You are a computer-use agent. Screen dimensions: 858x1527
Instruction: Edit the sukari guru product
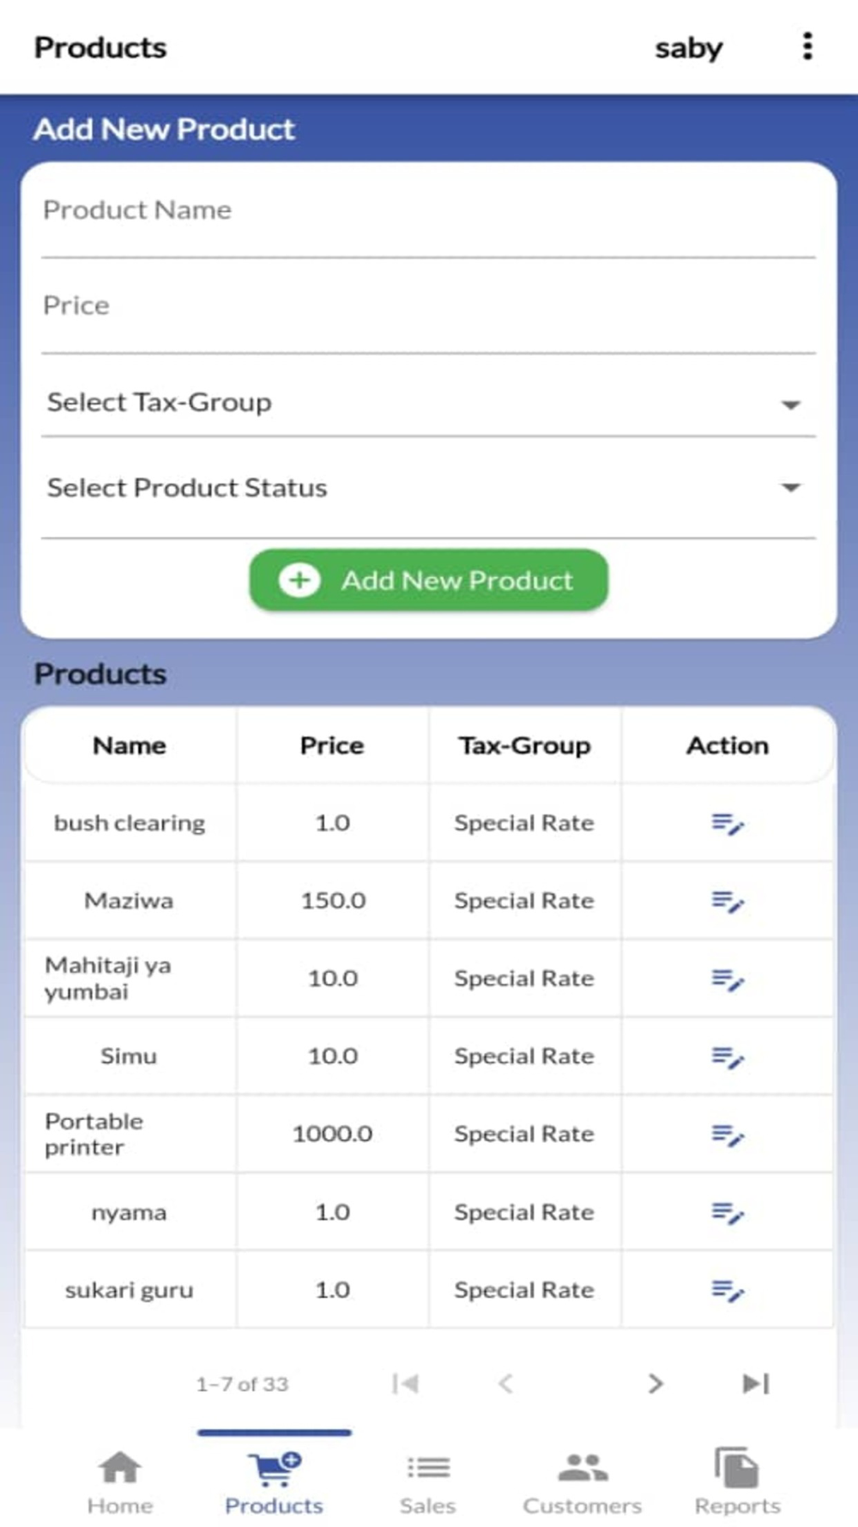tap(727, 1290)
